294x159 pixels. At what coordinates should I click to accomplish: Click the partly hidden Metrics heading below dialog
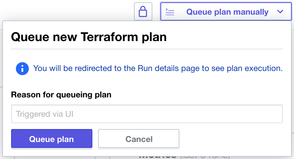coord(158,157)
